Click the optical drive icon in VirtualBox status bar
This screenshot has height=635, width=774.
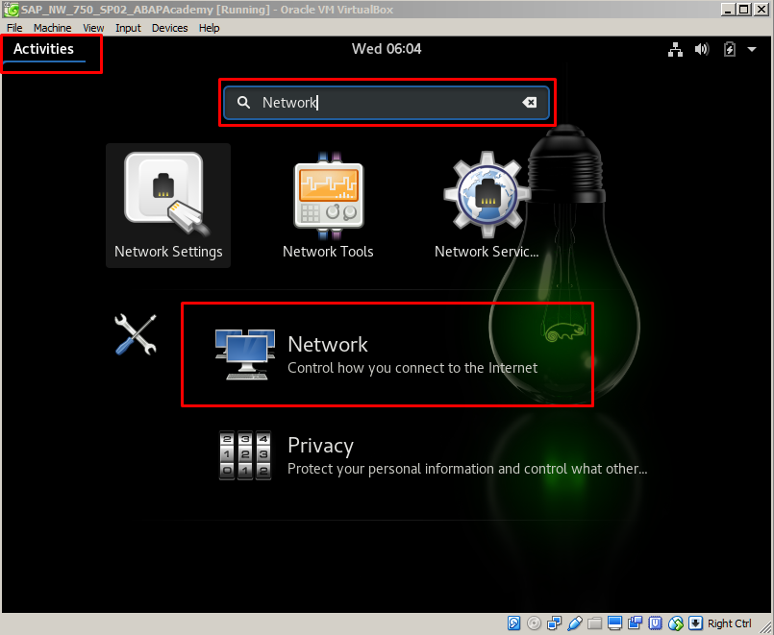click(534, 623)
